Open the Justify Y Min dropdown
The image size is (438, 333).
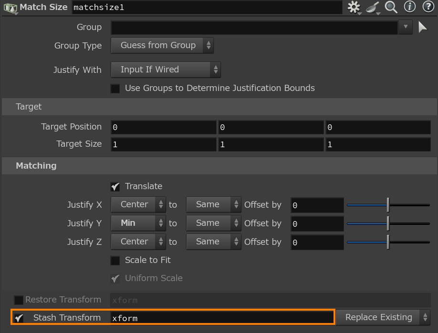(x=138, y=223)
